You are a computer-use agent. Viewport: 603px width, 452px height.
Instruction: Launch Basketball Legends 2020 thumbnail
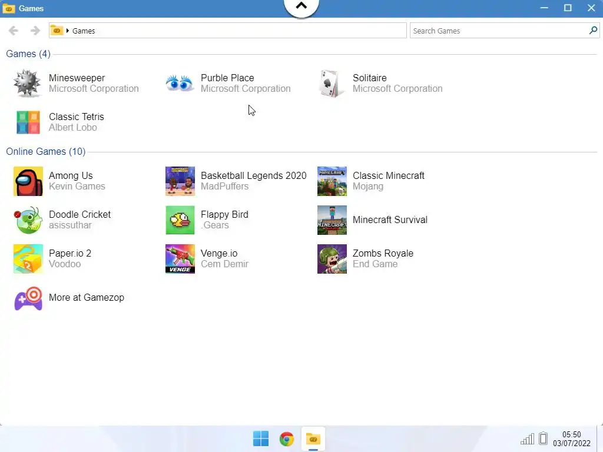point(180,181)
